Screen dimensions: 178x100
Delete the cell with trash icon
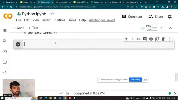(x=163, y=39)
